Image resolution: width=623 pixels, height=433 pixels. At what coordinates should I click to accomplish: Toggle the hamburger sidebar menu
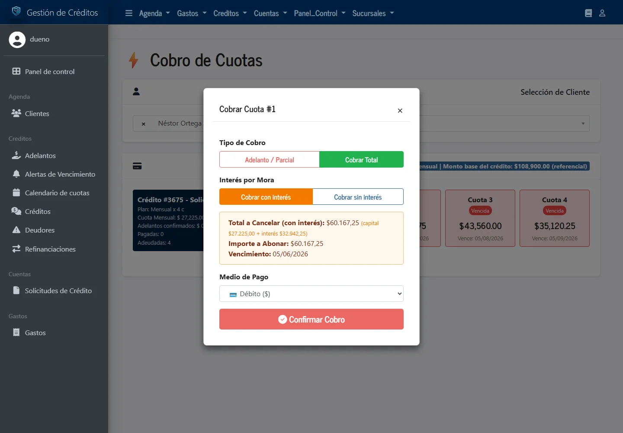click(x=129, y=13)
